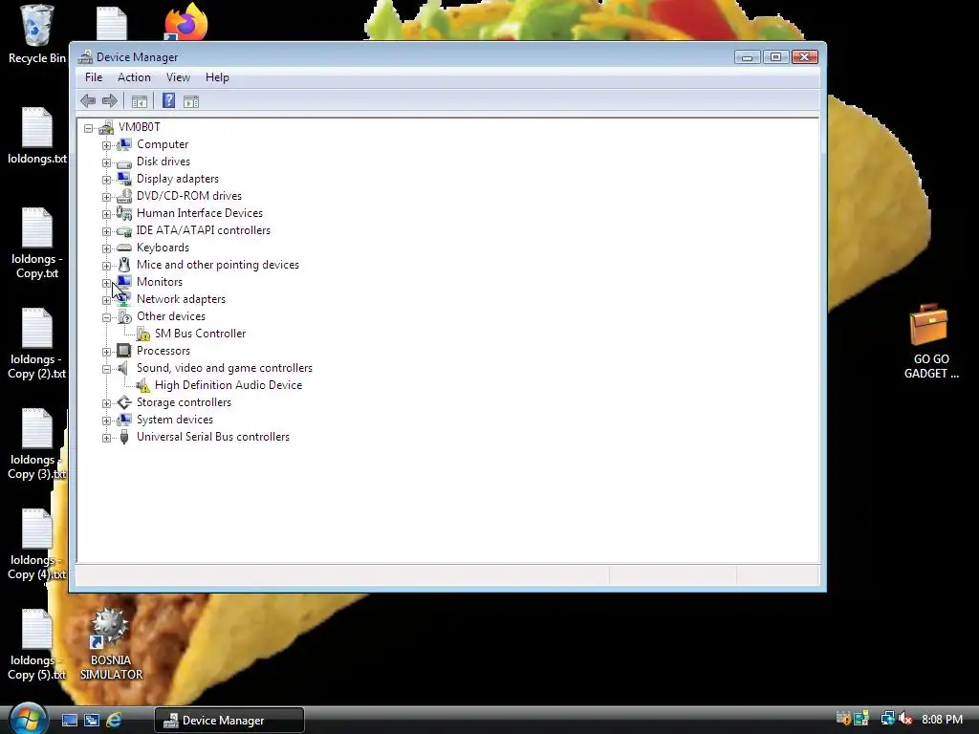Click the DVD/CD-ROM drives category icon
This screenshot has width=979, height=734.
point(124,196)
